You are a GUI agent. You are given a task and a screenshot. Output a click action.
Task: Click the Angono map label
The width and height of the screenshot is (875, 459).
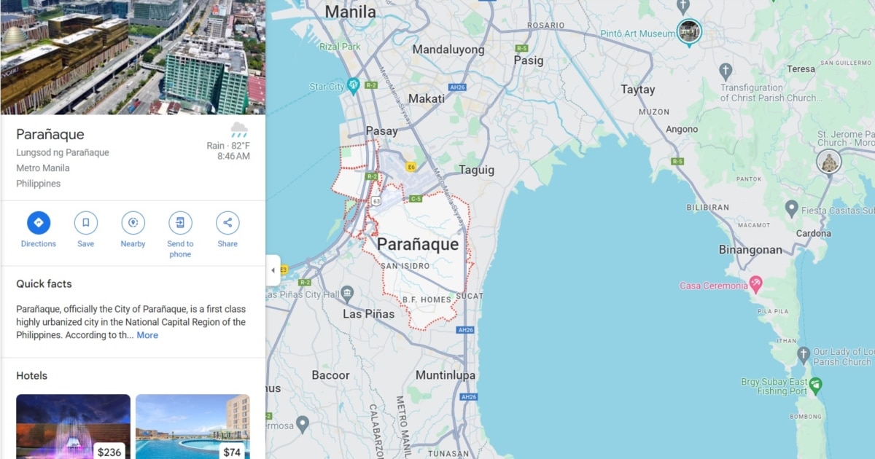coord(682,129)
